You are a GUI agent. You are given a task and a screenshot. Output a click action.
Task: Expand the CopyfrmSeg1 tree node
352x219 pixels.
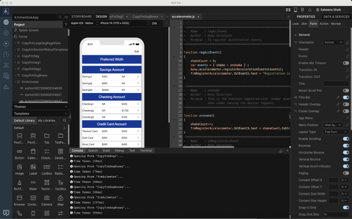tap(15, 63)
